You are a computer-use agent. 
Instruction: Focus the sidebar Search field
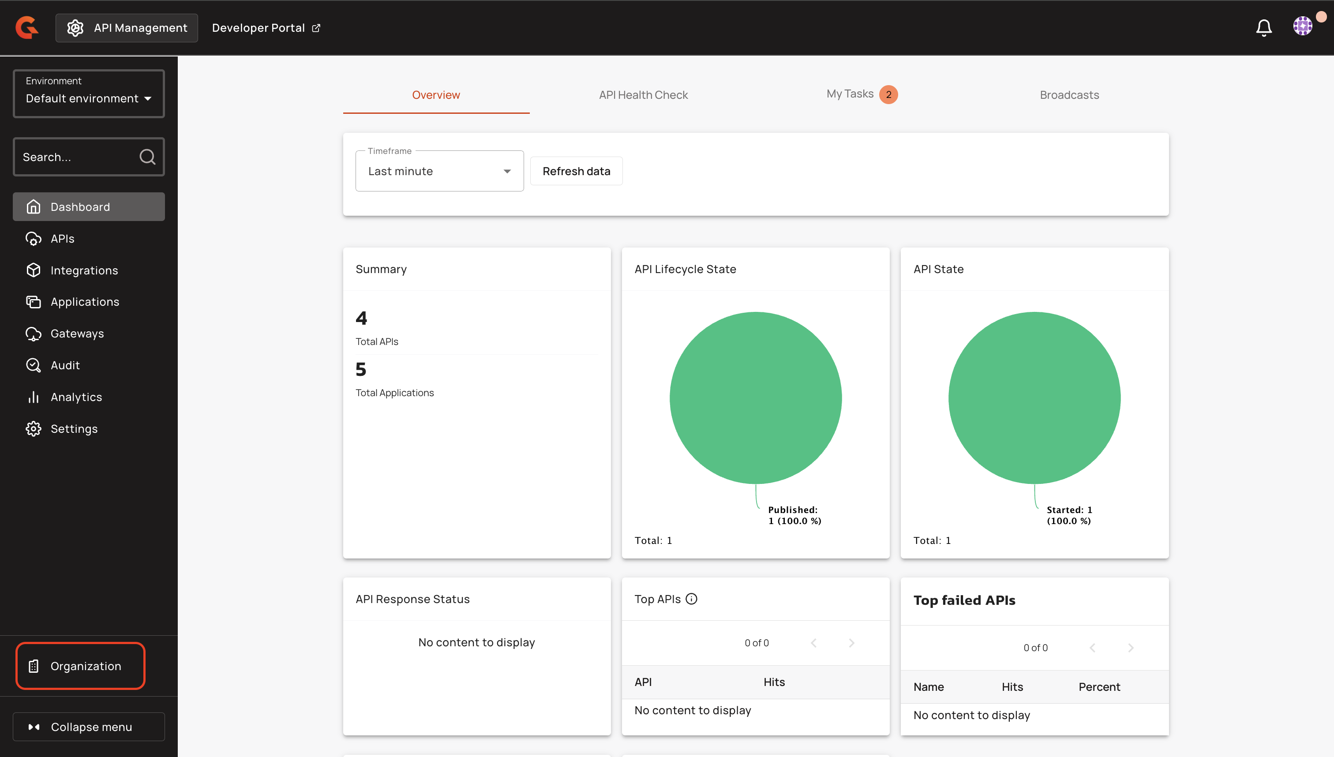[x=75, y=157]
